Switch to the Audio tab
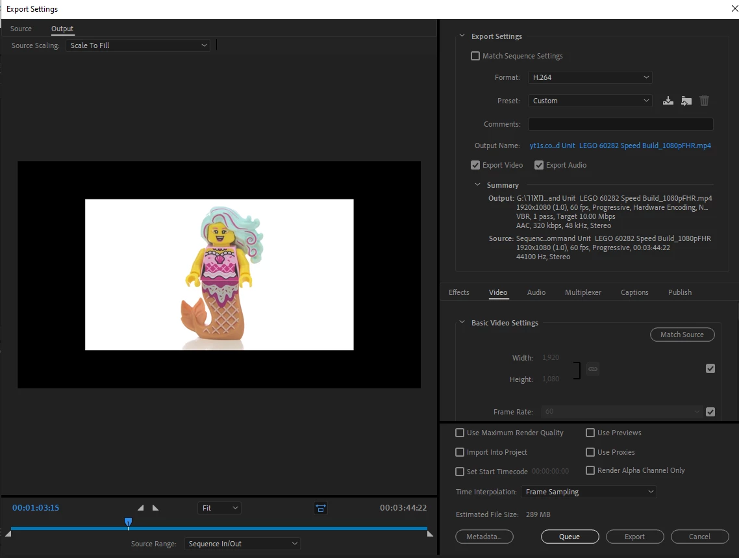The height and width of the screenshot is (558, 739). (x=536, y=292)
